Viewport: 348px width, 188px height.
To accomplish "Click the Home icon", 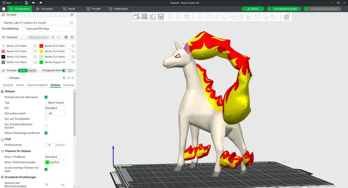I will (x=3, y=9).
